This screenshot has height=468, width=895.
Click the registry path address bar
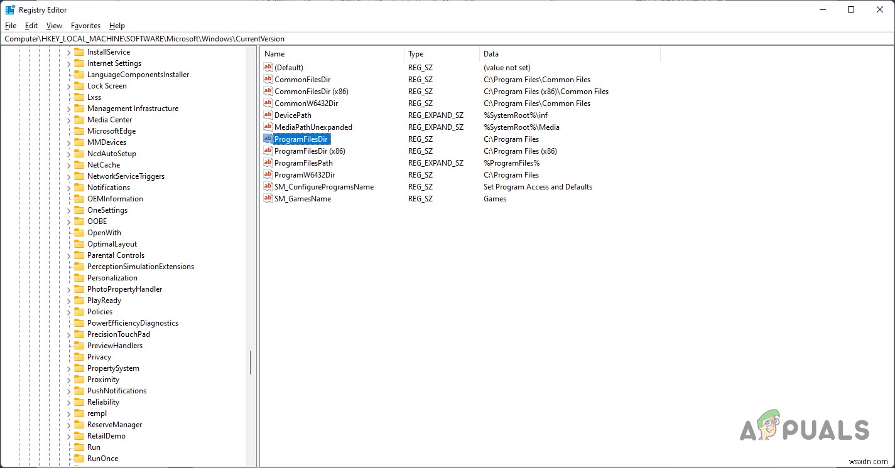click(x=447, y=39)
